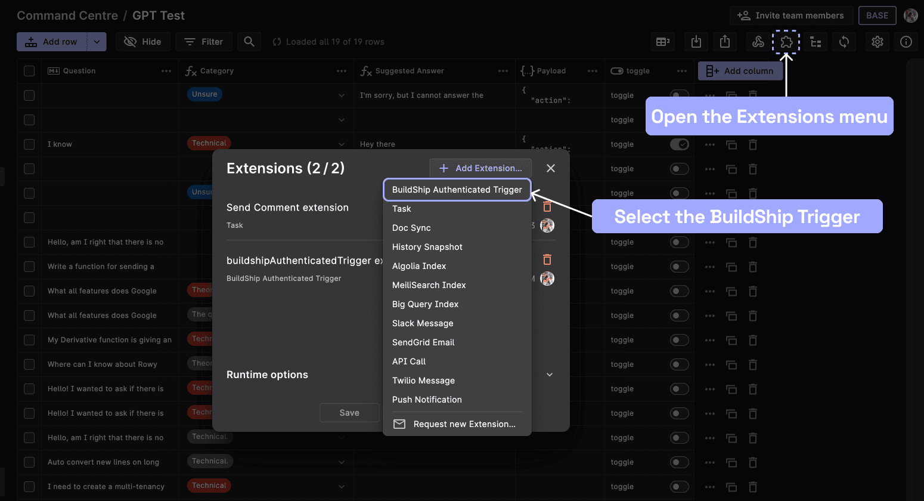This screenshot has width=924, height=501.
Task: Click the import data icon
Action: click(x=696, y=42)
